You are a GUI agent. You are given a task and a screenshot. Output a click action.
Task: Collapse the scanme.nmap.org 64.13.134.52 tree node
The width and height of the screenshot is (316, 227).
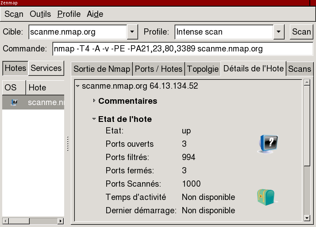[x=77, y=86]
